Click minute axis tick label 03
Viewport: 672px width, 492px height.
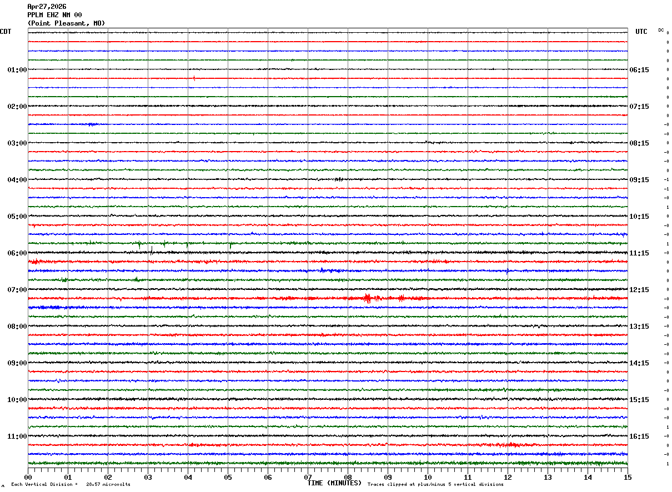148,477
